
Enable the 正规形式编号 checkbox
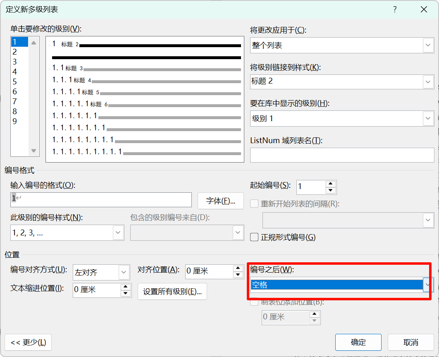point(255,237)
